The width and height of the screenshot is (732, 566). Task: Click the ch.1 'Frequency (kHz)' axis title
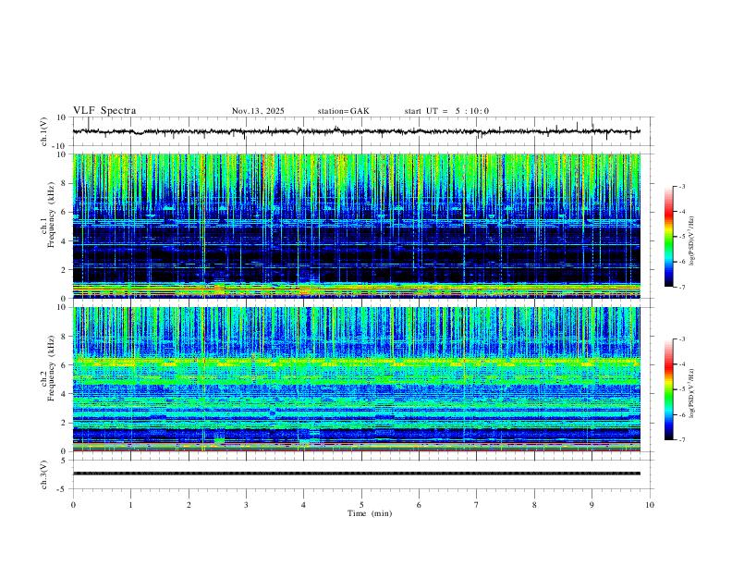tap(51, 213)
